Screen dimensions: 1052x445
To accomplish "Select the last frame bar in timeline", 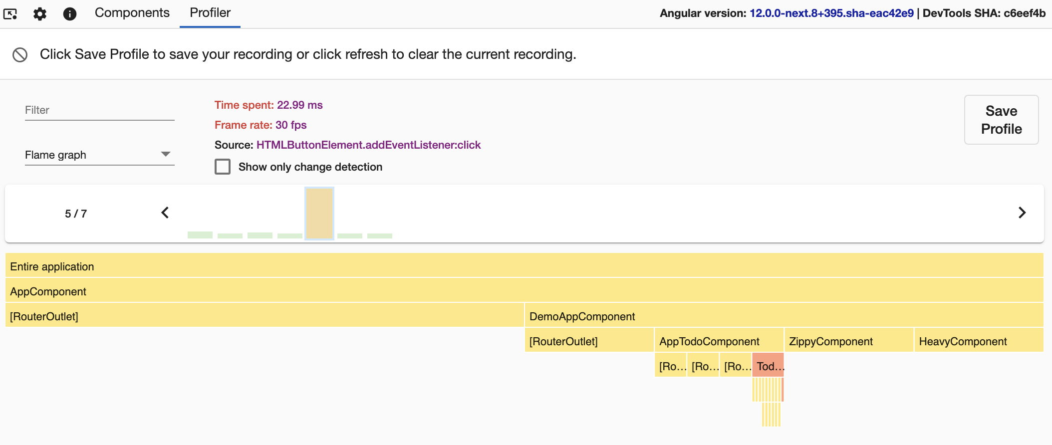I will pos(380,235).
